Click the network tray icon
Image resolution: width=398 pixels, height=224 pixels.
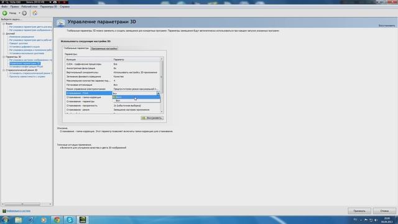coord(371,220)
